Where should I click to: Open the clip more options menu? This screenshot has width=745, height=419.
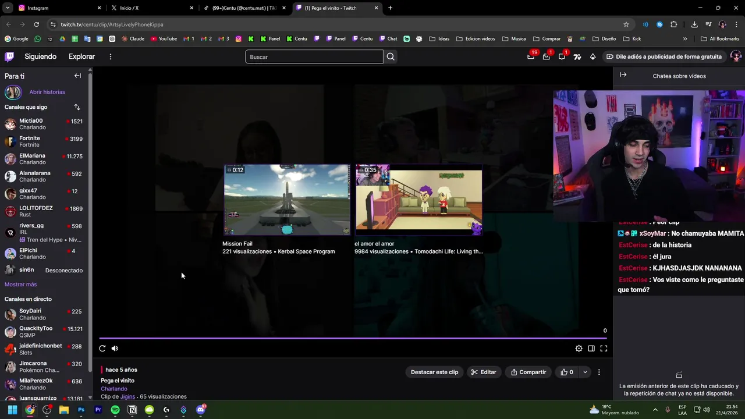click(599, 372)
